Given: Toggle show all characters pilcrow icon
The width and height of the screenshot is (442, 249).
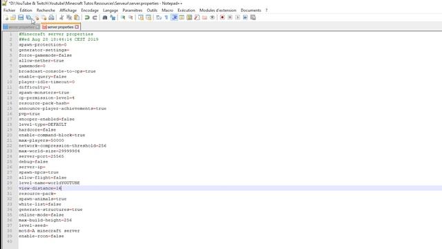Looking at the screenshot, I should coord(166,17).
